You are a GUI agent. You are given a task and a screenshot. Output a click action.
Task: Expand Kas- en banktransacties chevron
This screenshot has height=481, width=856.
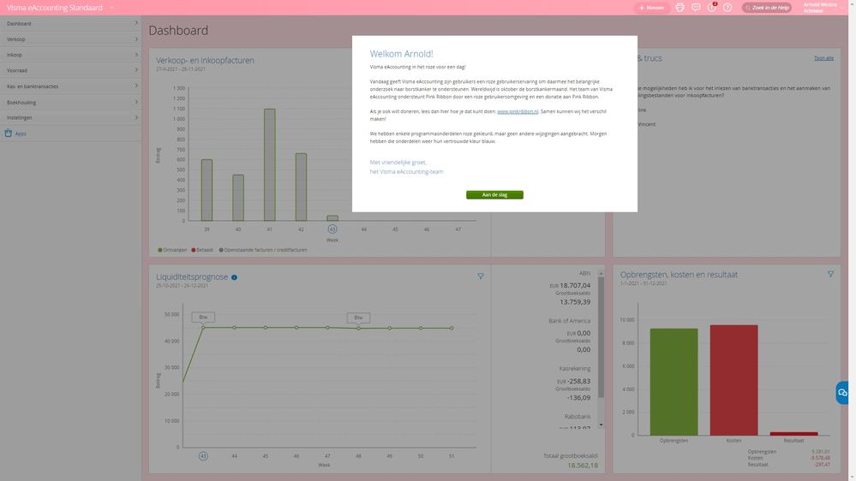[x=136, y=86]
